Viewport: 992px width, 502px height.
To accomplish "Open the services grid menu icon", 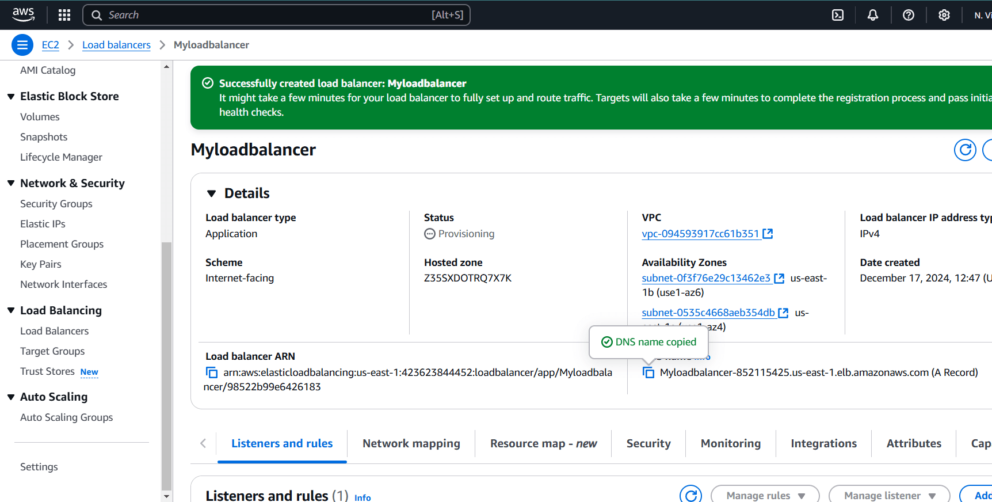I will pos(64,15).
